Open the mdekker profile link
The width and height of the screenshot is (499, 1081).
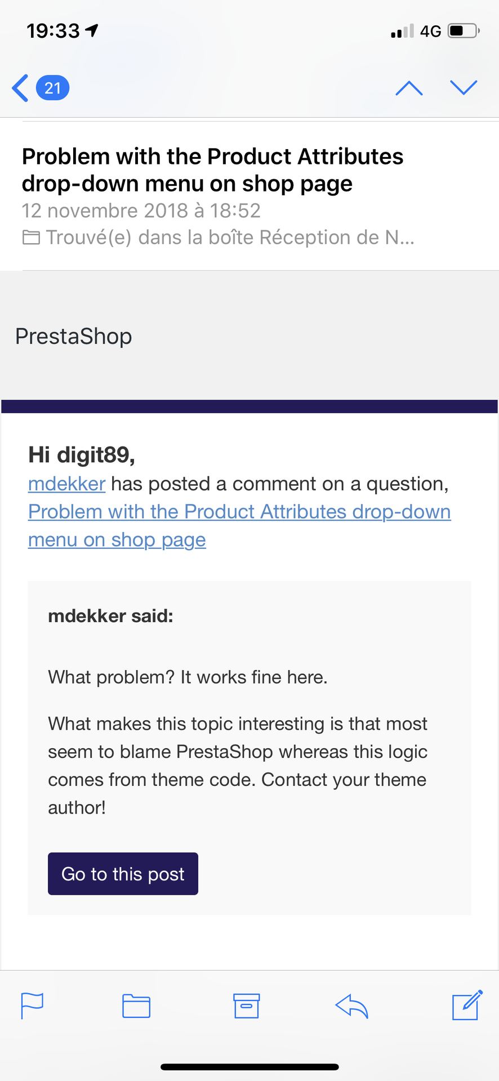(x=67, y=484)
